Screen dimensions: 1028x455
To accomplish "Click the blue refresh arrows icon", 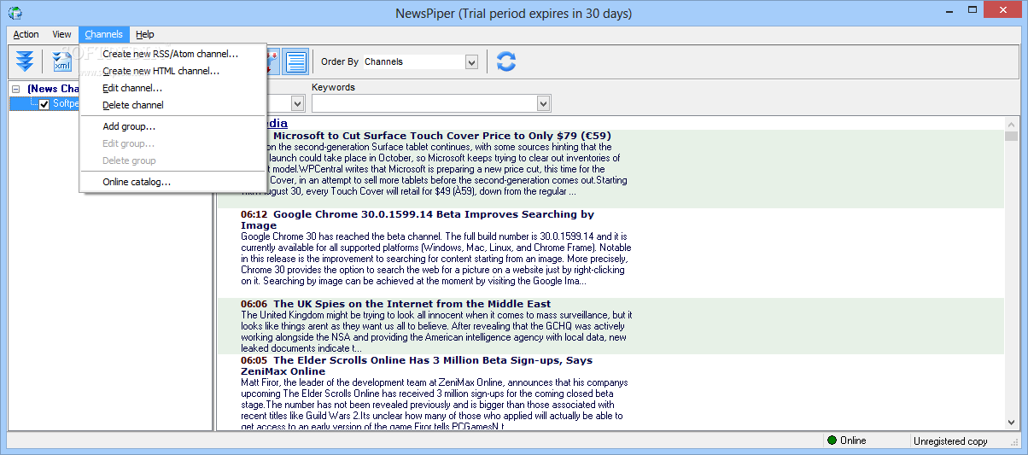I will click(x=506, y=61).
